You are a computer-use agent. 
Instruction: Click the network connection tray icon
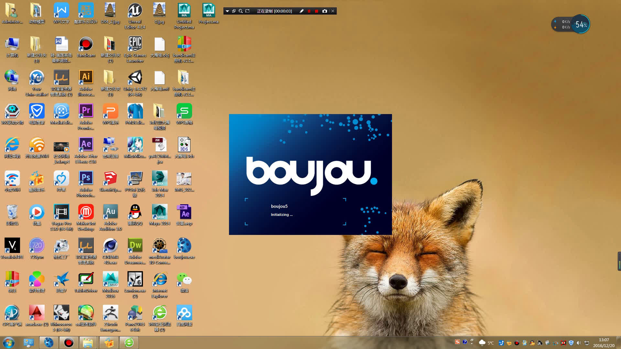586,343
